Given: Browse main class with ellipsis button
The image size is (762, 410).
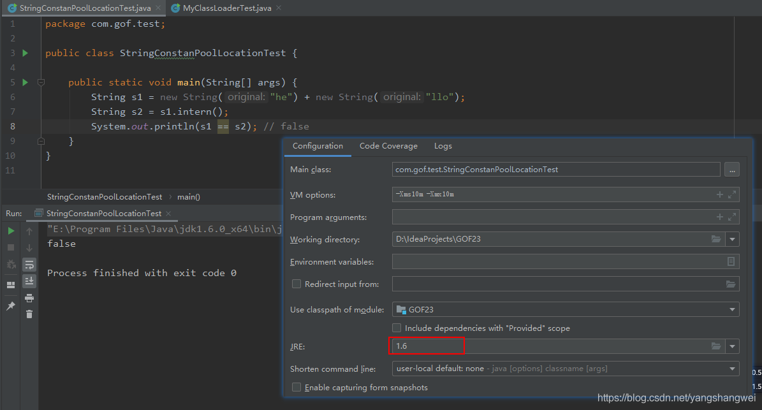Looking at the screenshot, I should (x=731, y=170).
